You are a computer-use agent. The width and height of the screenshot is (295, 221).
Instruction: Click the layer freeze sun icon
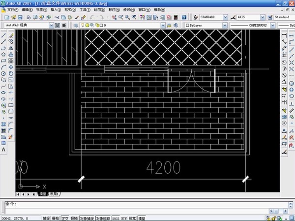pos(87,25)
